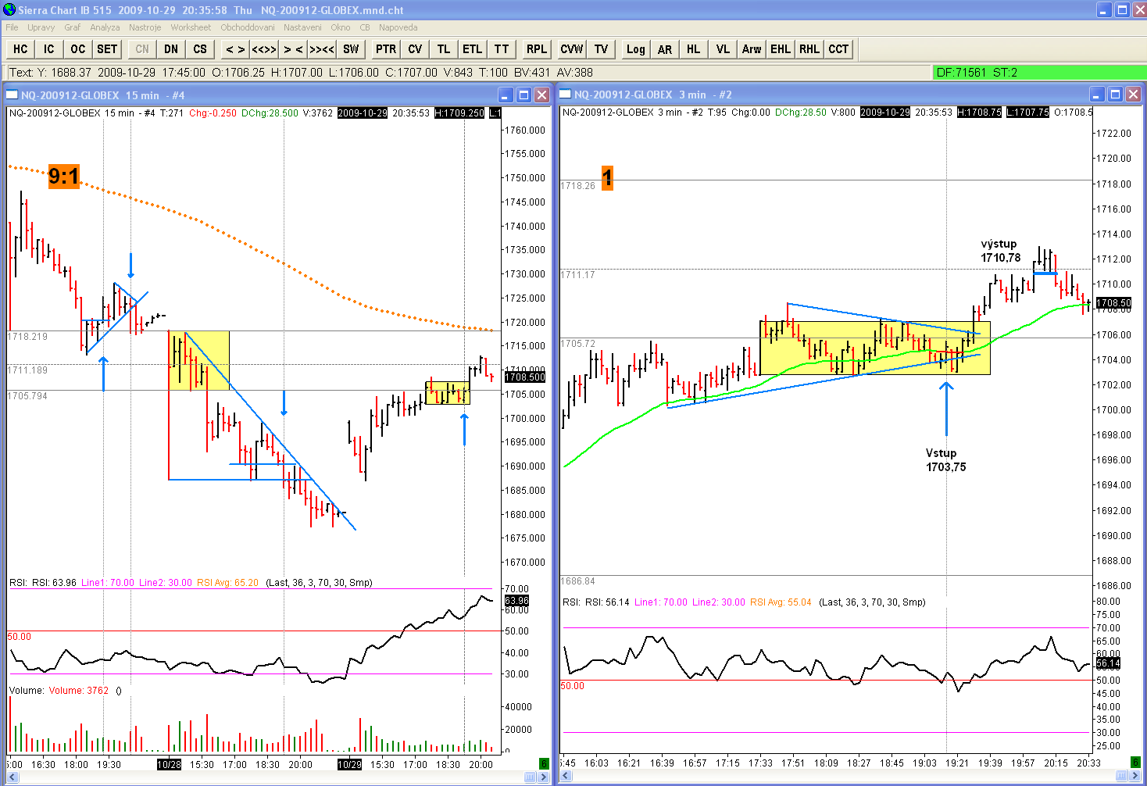Select the HL horizontal line tool
This screenshot has width=1147, height=786.
(x=694, y=49)
